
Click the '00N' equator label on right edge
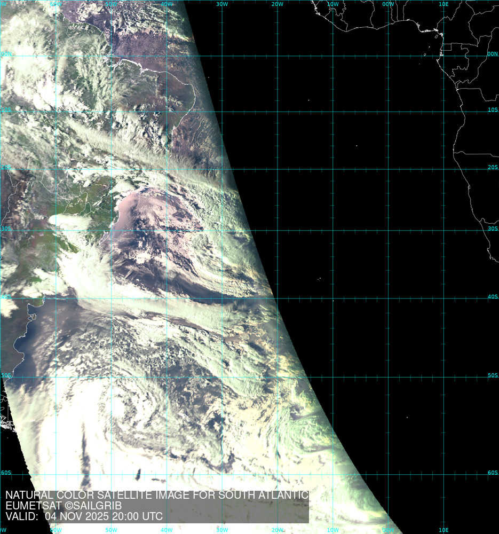pos(492,54)
